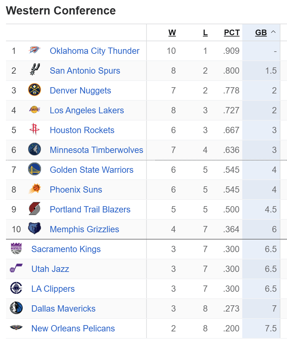Click the Golden State Warriors logo

[34, 170]
